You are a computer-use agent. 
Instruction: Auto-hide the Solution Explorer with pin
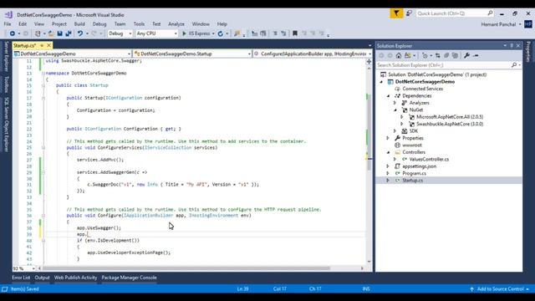point(512,46)
